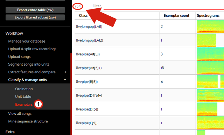Click spectrogram thumbnail for 8veJumpup(LAI2)
This screenshot has width=224, height=135.
click(x=206, y=40)
